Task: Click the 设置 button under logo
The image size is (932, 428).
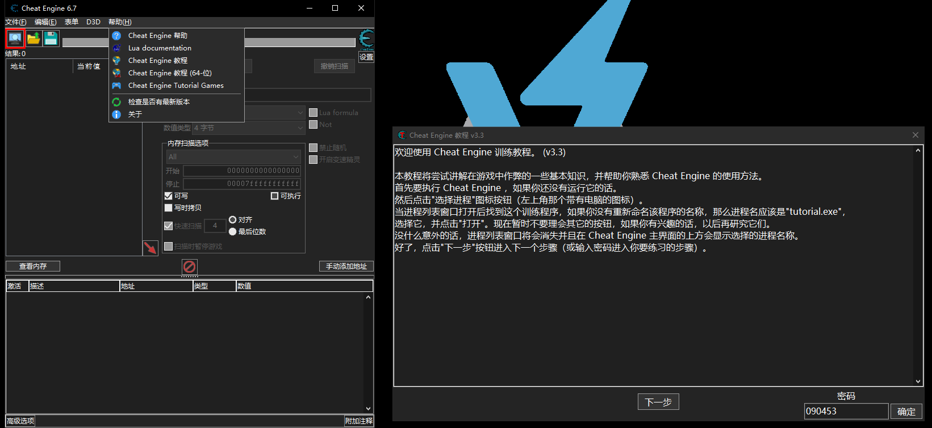Action: click(366, 57)
